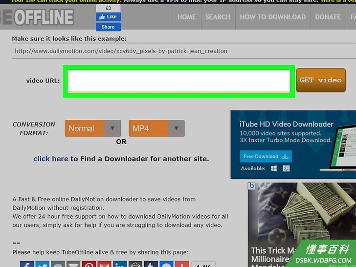356x267 pixels.
Task: Open the MP4 format dropdown
Action: (x=156, y=128)
